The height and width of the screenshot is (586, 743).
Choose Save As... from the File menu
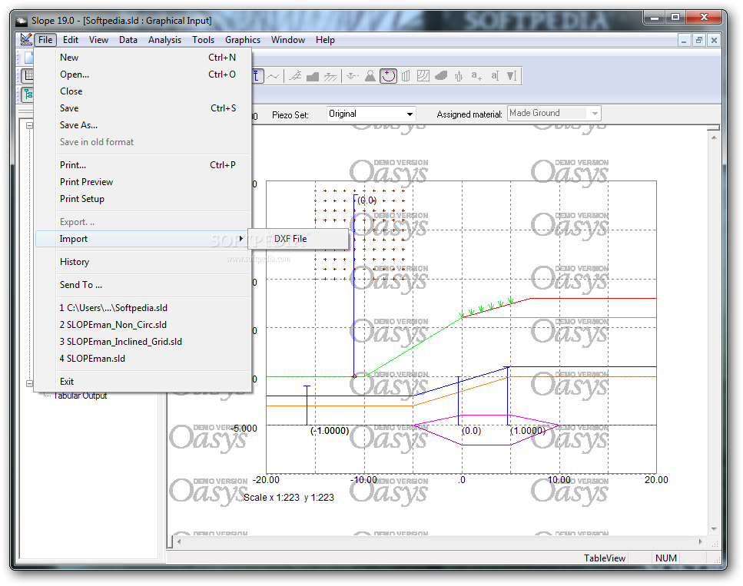point(143,125)
